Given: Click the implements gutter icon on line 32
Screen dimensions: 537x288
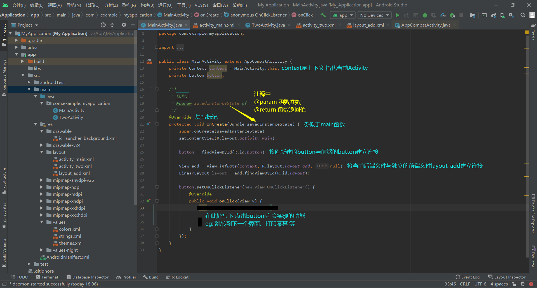Looking at the screenshot, I should point(149,201).
